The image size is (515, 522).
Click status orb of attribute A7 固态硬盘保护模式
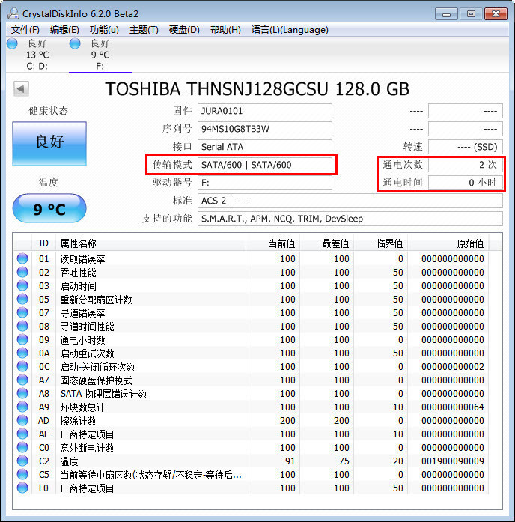[x=22, y=380]
